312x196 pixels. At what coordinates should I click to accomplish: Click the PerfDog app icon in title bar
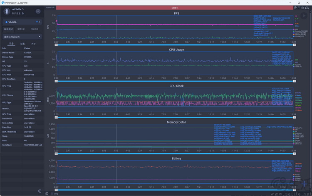pyautogui.click(x=3, y=2)
